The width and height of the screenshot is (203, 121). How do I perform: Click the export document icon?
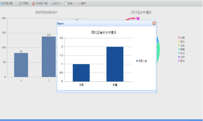(x=66, y=3)
